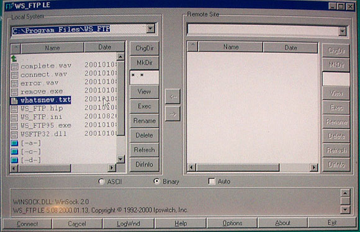
Task: Click the green parent directory up-arrow icon
Action: pyautogui.click(x=14, y=58)
